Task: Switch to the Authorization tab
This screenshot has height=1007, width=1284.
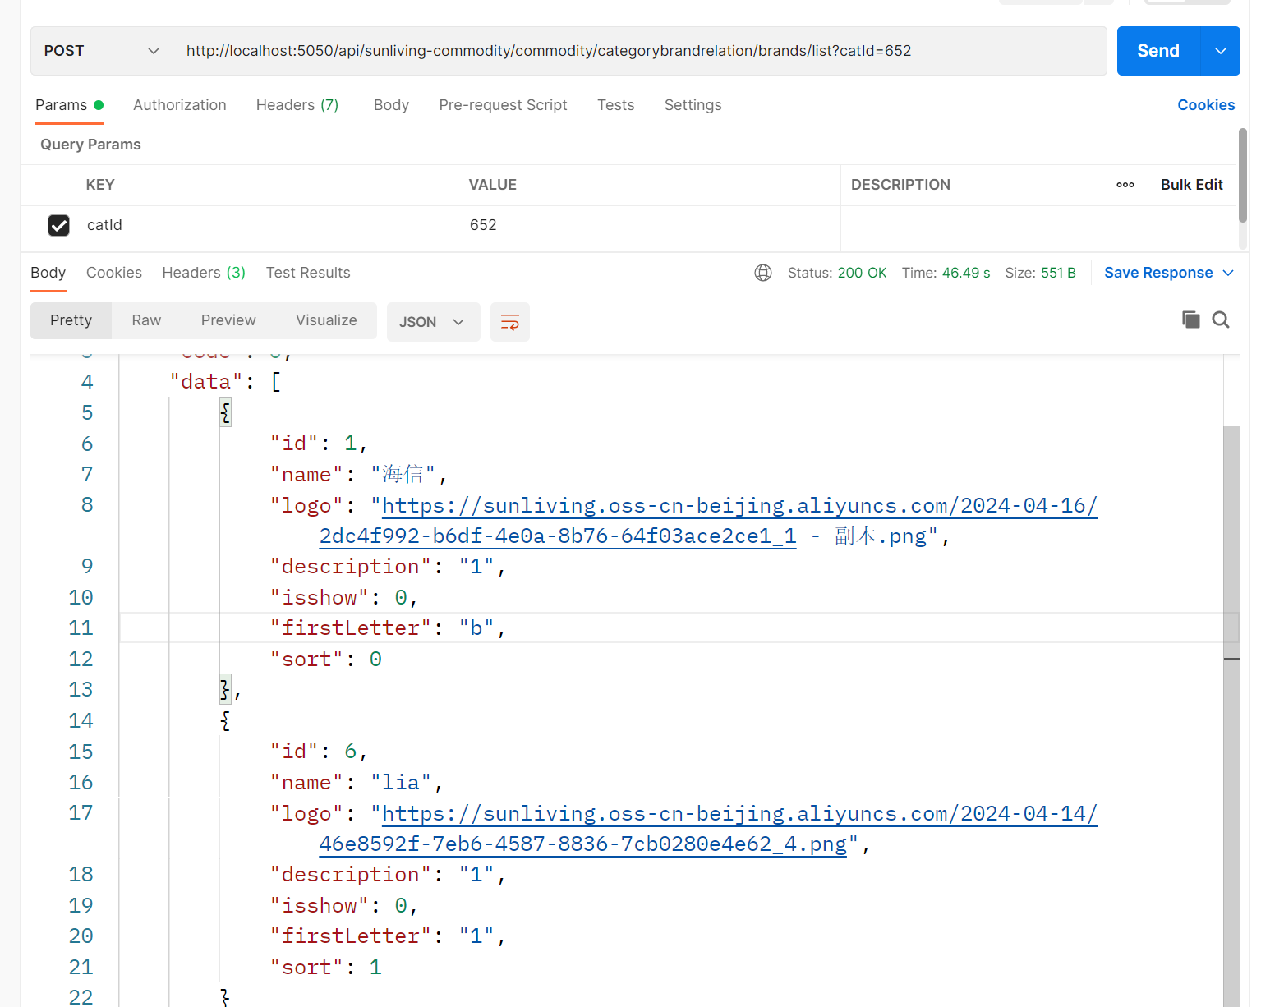Action: 180,105
